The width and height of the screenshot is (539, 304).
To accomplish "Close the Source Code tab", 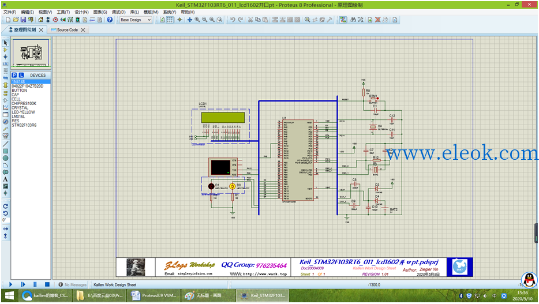I will coord(83,30).
